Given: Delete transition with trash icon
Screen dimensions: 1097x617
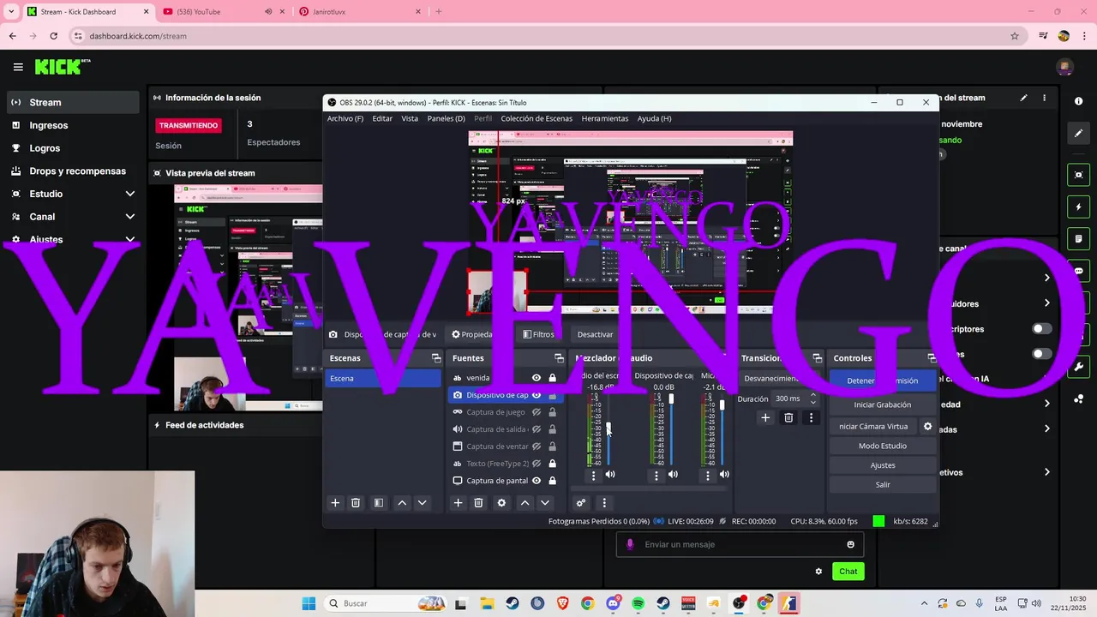Looking at the screenshot, I should click(x=788, y=417).
